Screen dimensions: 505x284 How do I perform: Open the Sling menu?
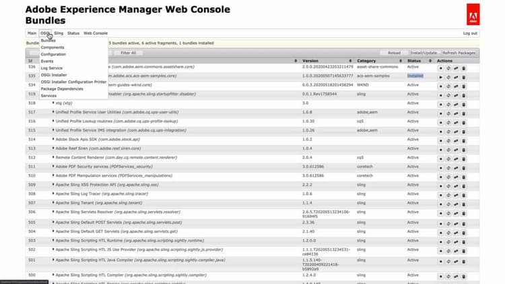point(59,33)
